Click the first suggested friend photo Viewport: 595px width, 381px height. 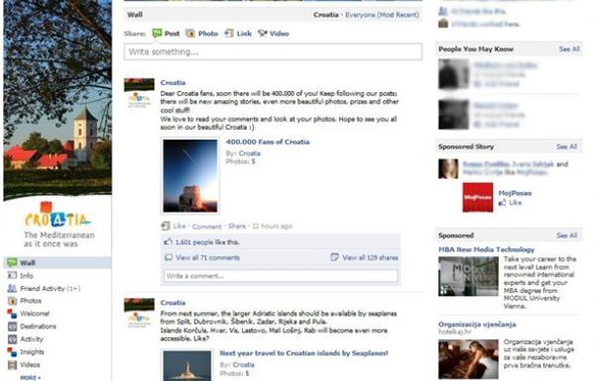pos(453,74)
